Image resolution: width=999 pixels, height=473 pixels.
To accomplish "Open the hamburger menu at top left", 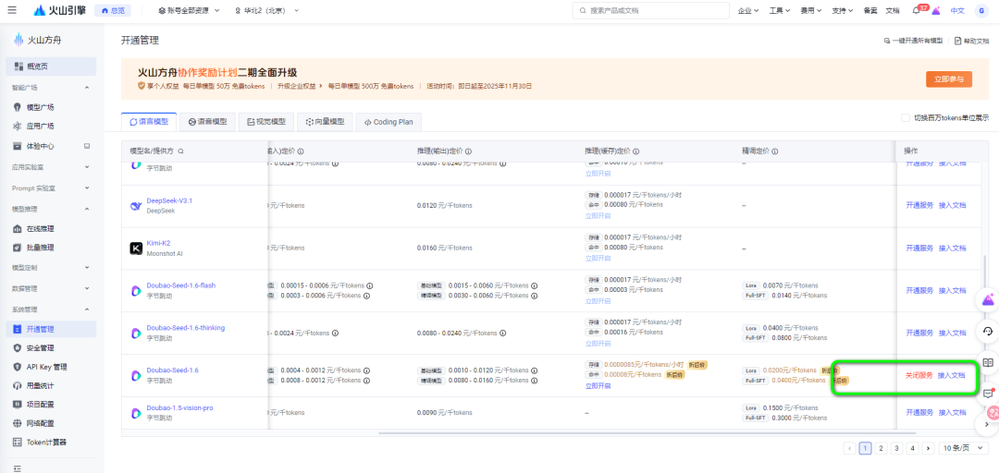I will click(13, 10).
